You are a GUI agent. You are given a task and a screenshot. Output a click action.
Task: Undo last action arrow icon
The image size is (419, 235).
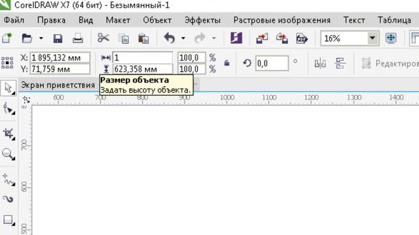point(170,38)
